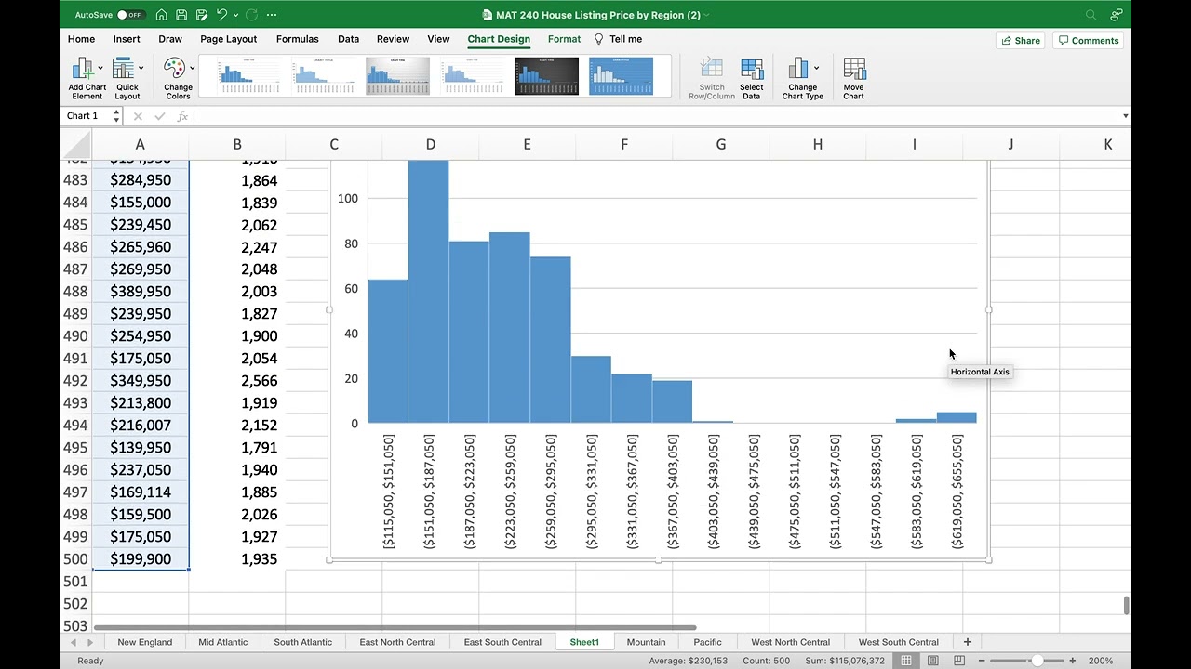Add a new sheet with plus button
This screenshot has width=1191, height=669.
click(x=968, y=642)
